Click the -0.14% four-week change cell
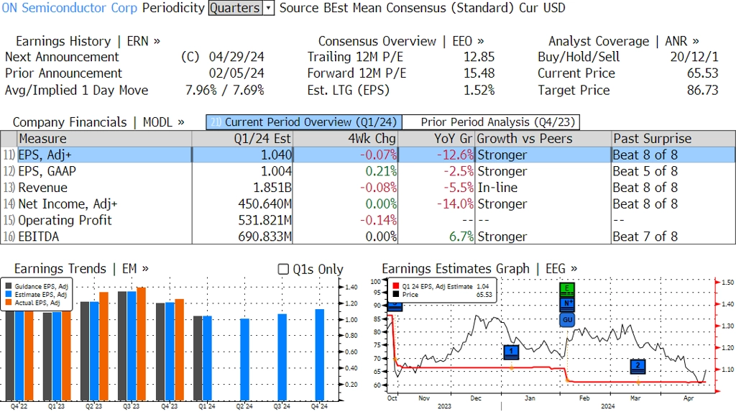This screenshot has width=736, height=412. (378, 220)
